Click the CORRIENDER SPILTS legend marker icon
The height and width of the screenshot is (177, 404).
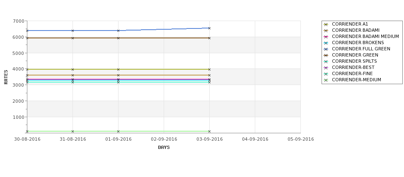coord(326,61)
